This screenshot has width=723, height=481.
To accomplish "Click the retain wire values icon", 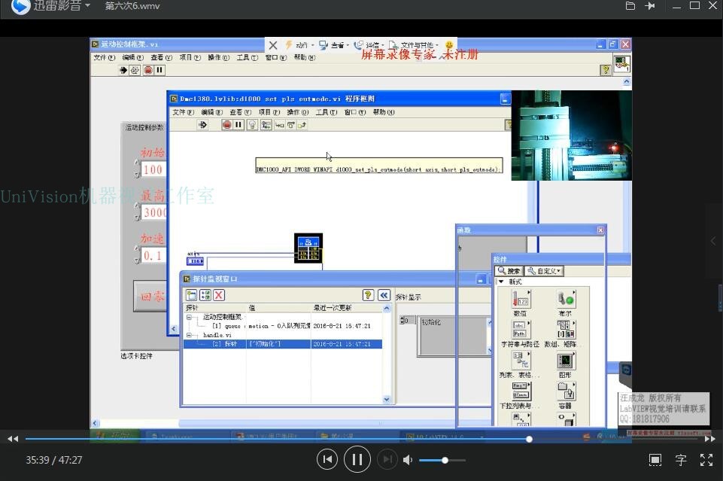I will pyautogui.click(x=266, y=125).
